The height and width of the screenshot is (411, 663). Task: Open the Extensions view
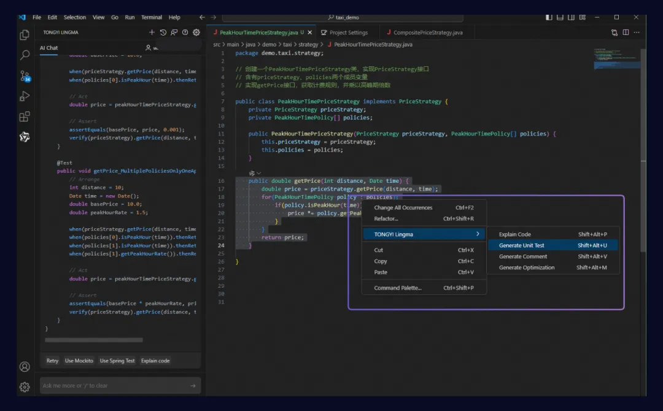click(x=25, y=117)
